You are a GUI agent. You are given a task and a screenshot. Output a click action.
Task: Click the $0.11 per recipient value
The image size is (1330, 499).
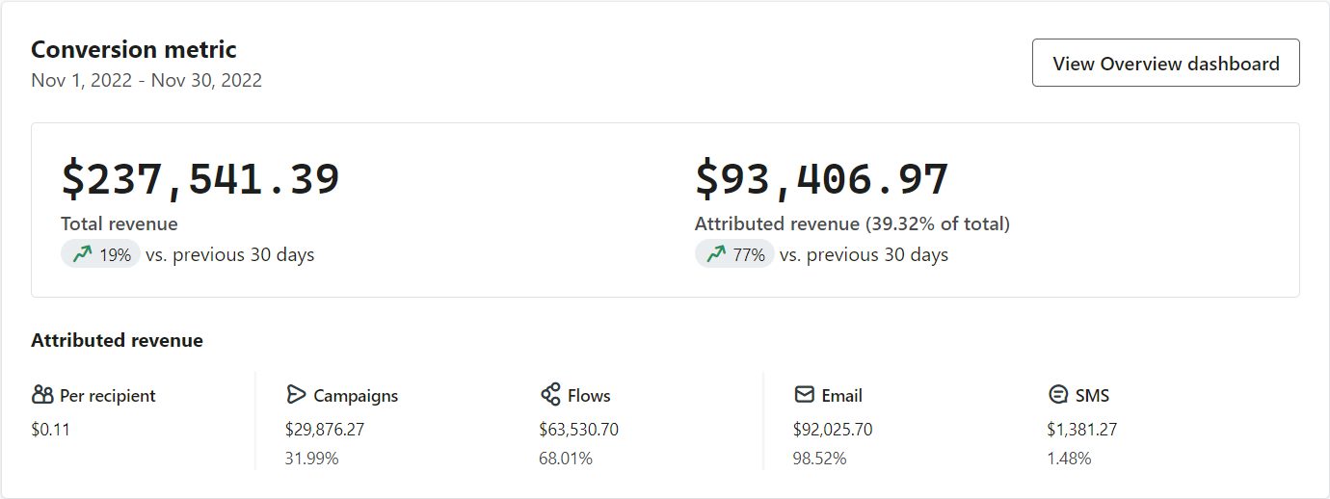coord(50,430)
